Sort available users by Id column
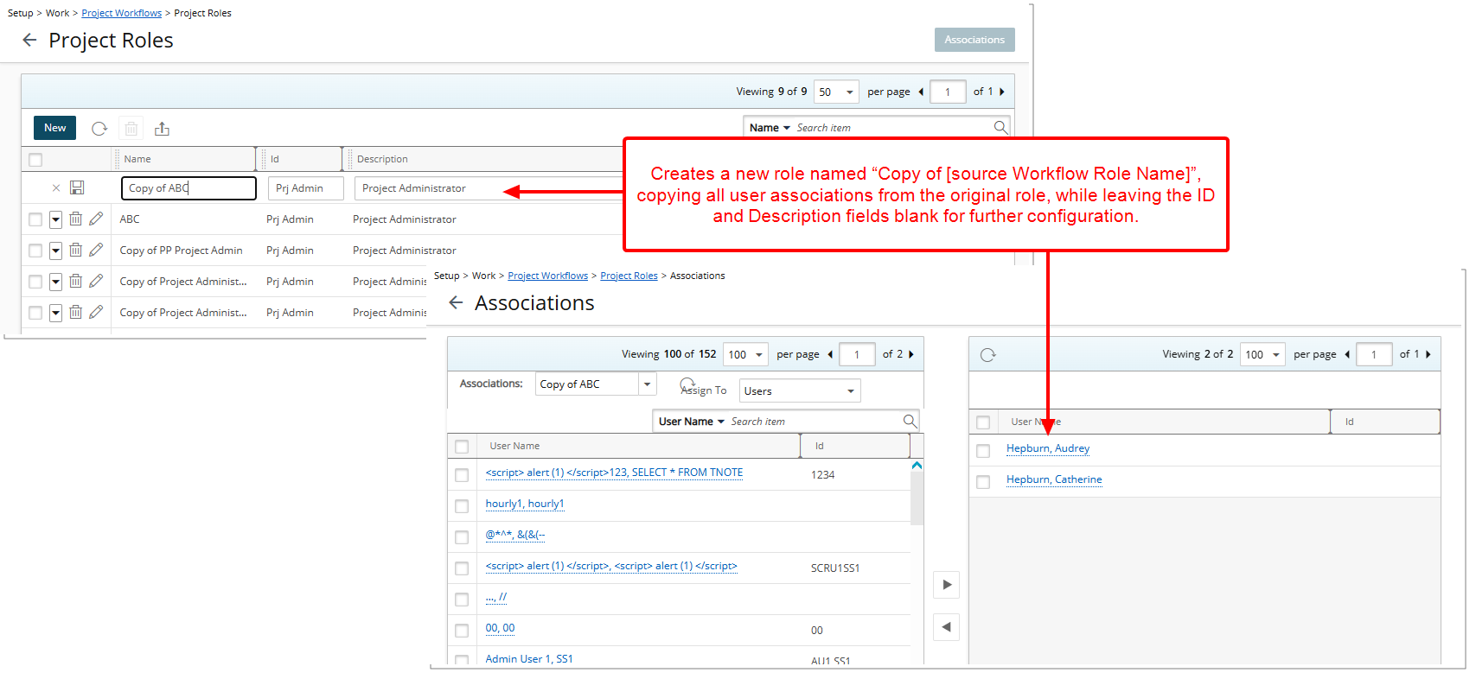Screen dimensions: 1476x679 pyautogui.click(x=820, y=446)
